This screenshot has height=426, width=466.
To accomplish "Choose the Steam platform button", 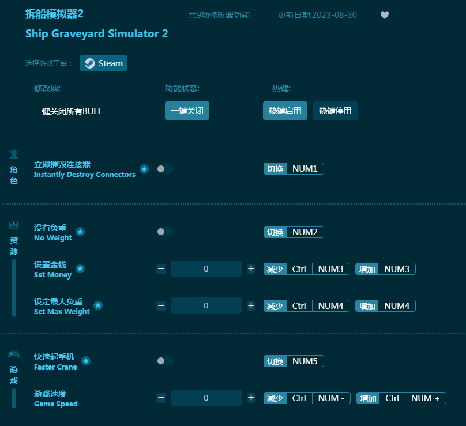I will click(x=104, y=63).
